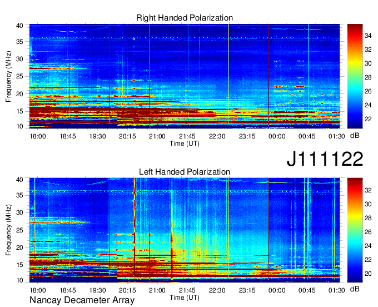Click the 18:00 time tick of Right Handed plot
Image resolution: width=378 pixels, height=307 pixels.
pos(38,136)
